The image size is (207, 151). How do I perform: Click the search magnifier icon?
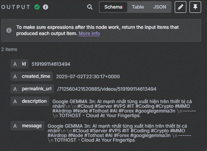coord(90,7)
